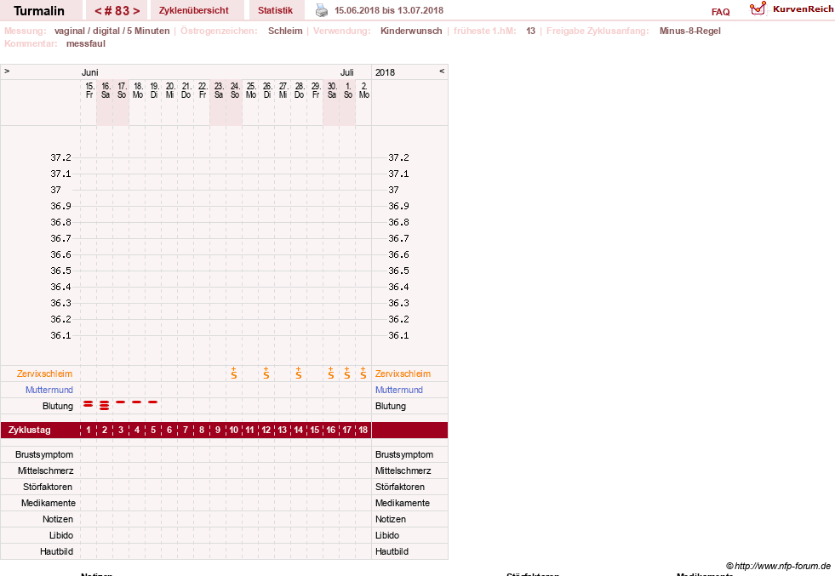Click the printer icon
The width and height of the screenshot is (835, 576).
[x=322, y=10]
